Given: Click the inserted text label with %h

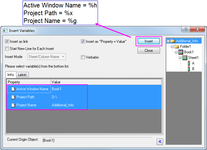Looking at the screenshot, I should pyautogui.click(x=60, y=13).
